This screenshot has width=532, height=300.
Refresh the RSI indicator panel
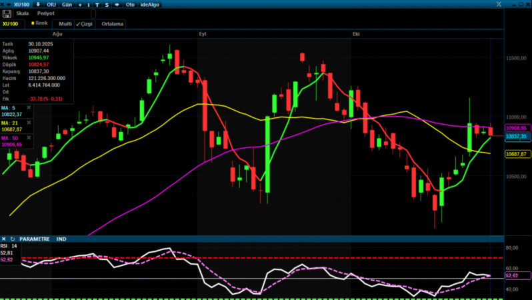click(13, 238)
